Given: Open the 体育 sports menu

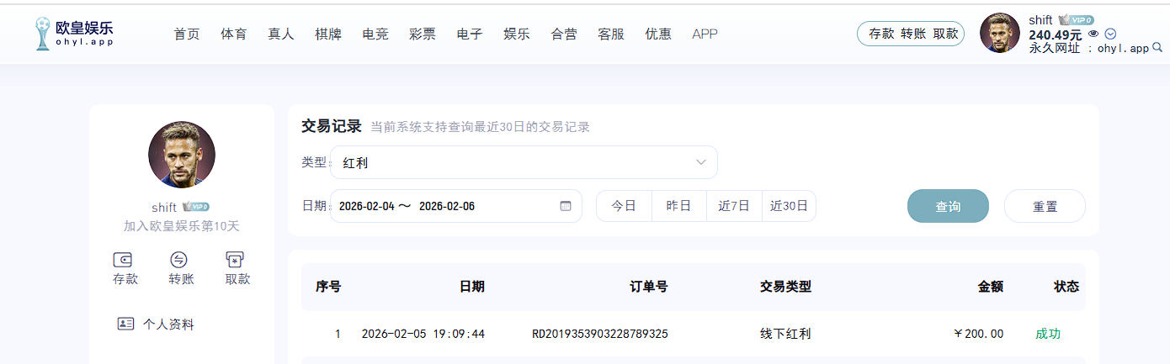Looking at the screenshot, I should pos(233,34).
